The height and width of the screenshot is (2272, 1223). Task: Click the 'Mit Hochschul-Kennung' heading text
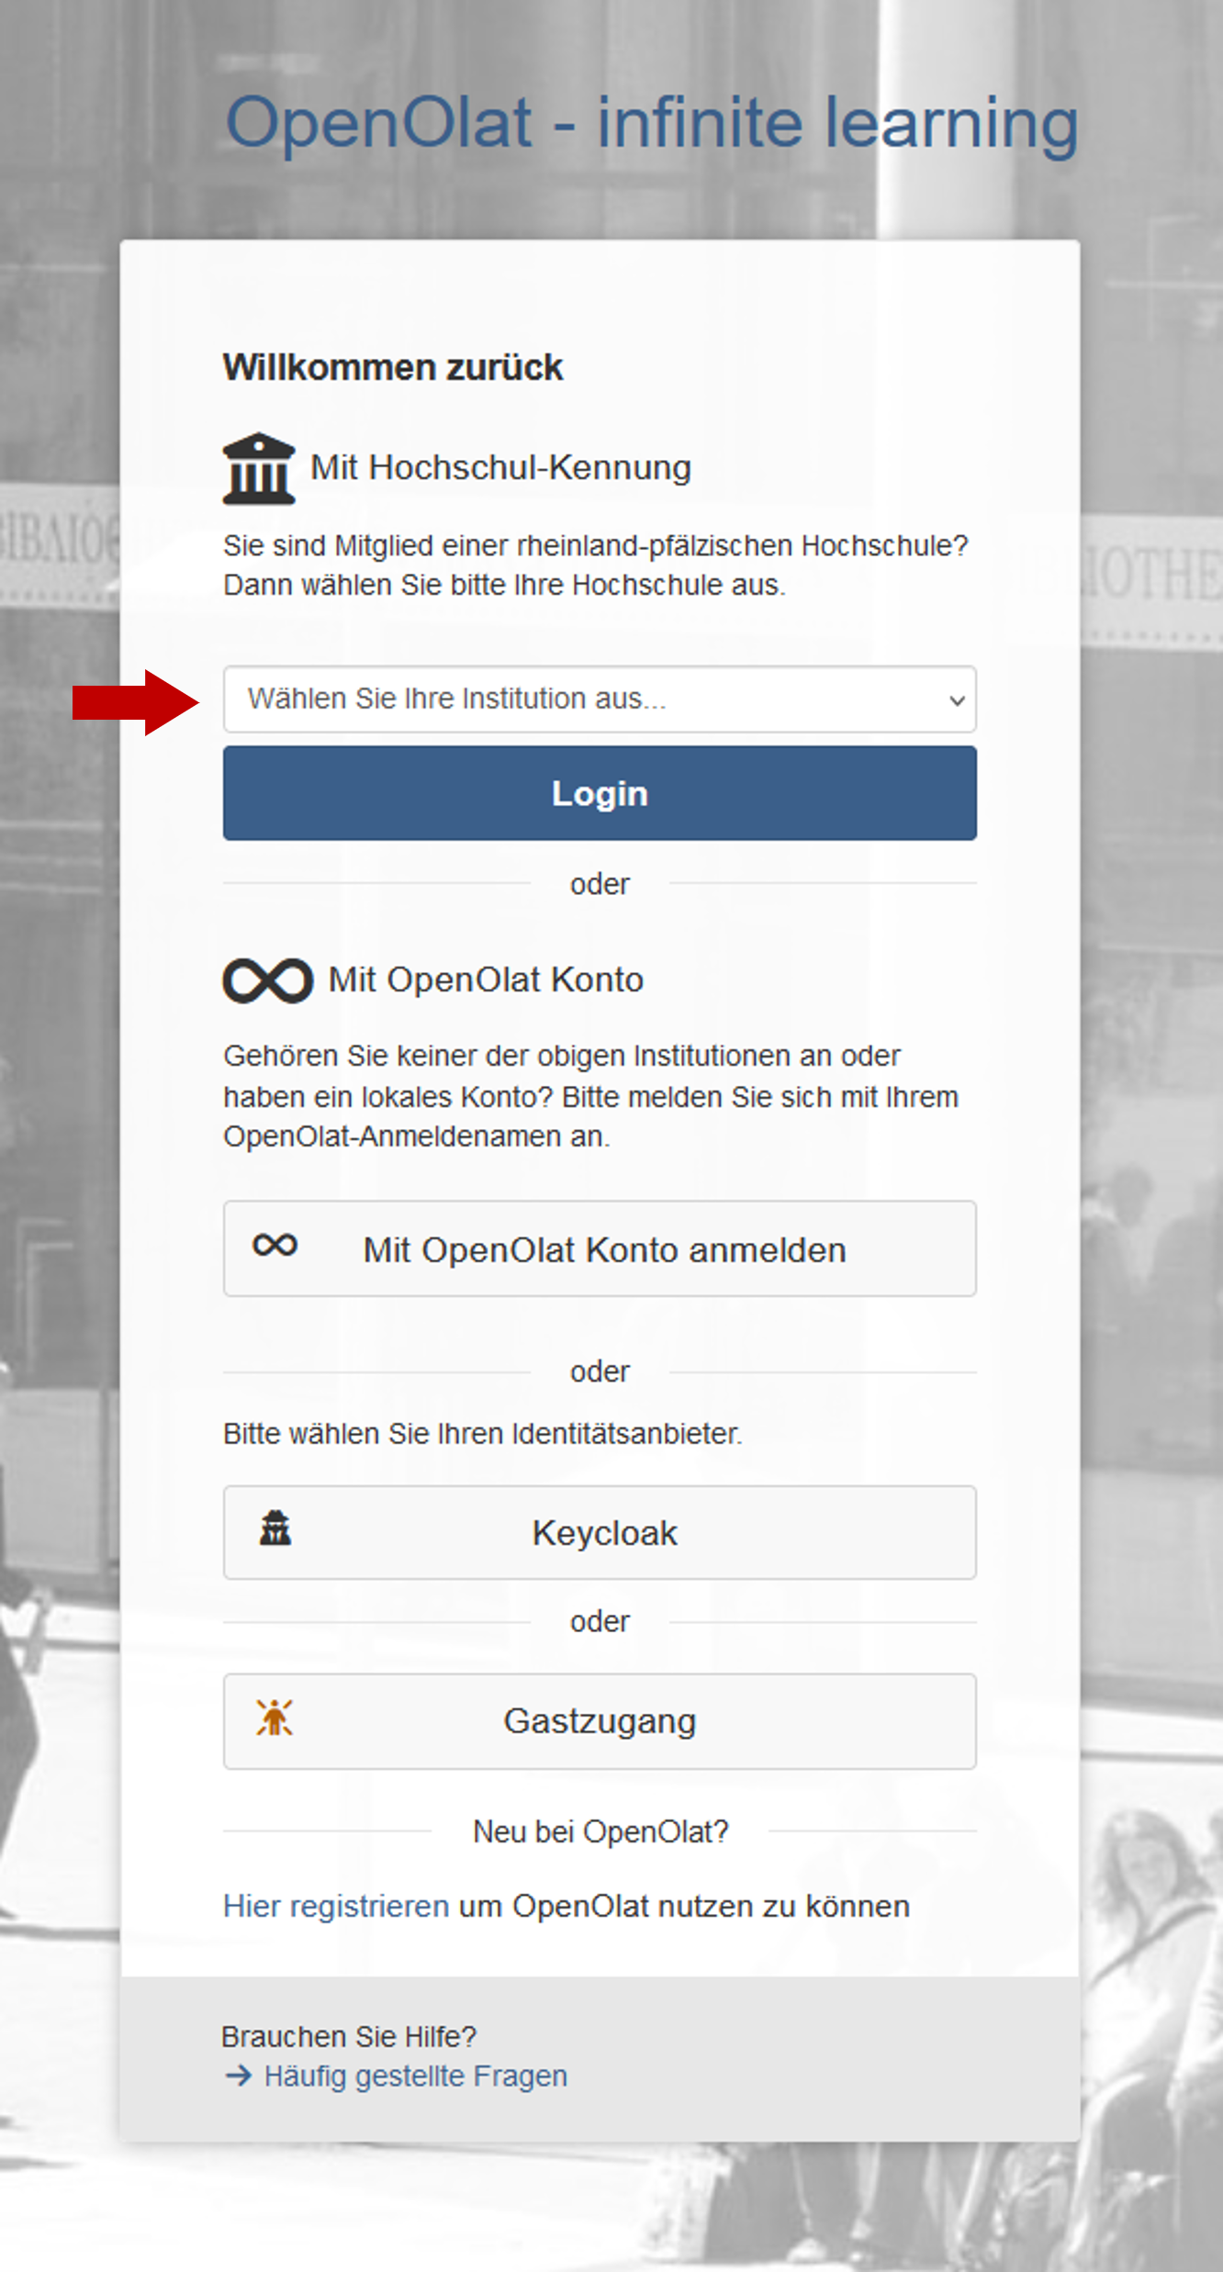(500, 467)
